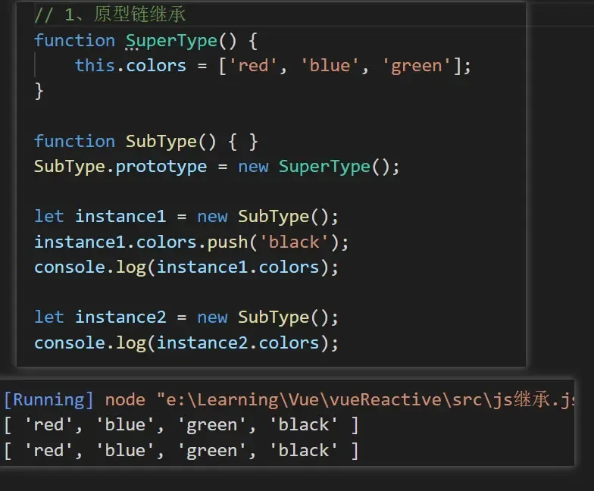Click the instance1 variable in let declaration
594x491 pixels.
tap(120, 216)
